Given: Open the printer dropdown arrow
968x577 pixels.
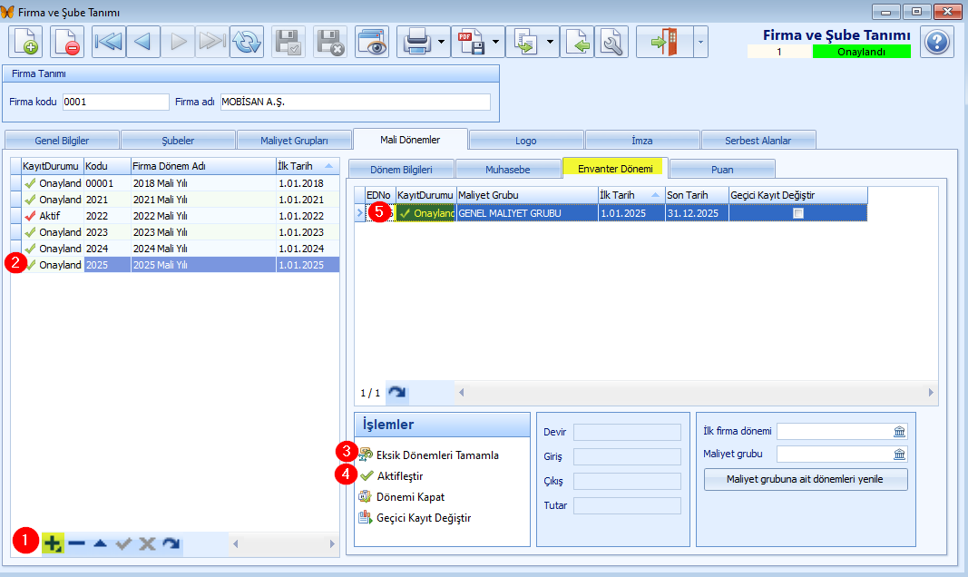Looking at the screenshot, I should pyautogui.click(x=442, y=42).
